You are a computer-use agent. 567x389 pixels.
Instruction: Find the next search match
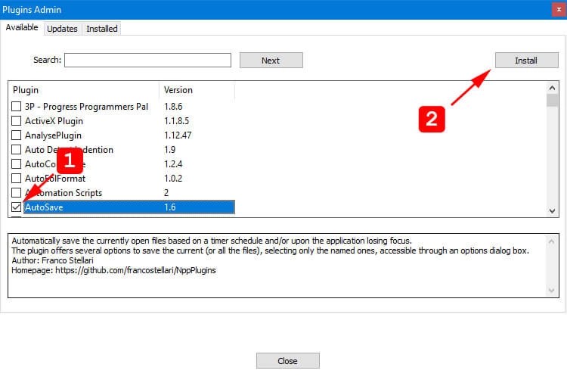(271, 60)
